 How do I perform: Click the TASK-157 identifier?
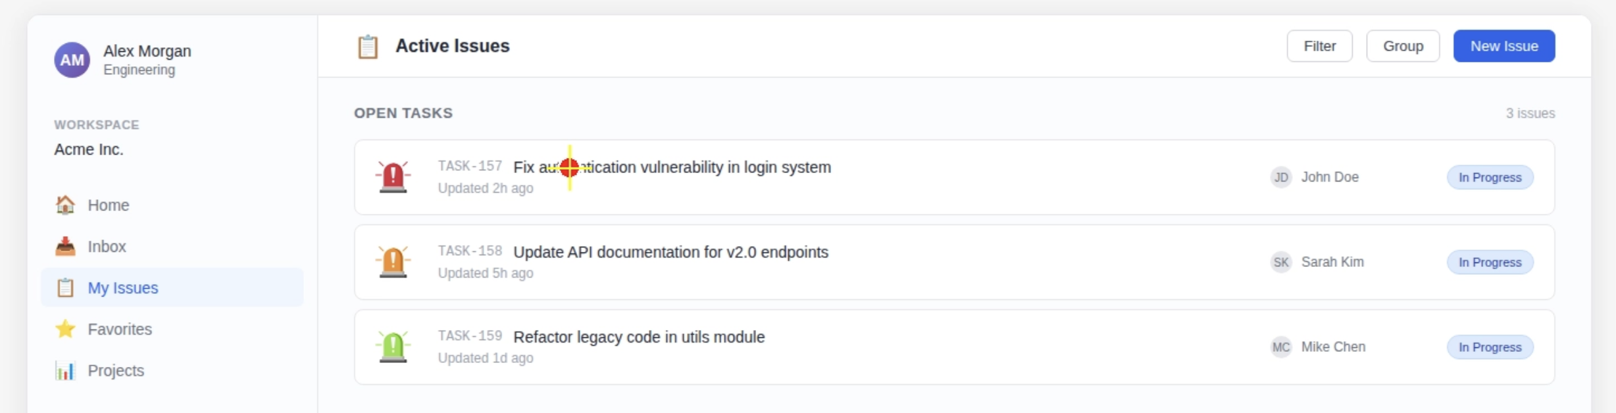[x=470, y=166]
